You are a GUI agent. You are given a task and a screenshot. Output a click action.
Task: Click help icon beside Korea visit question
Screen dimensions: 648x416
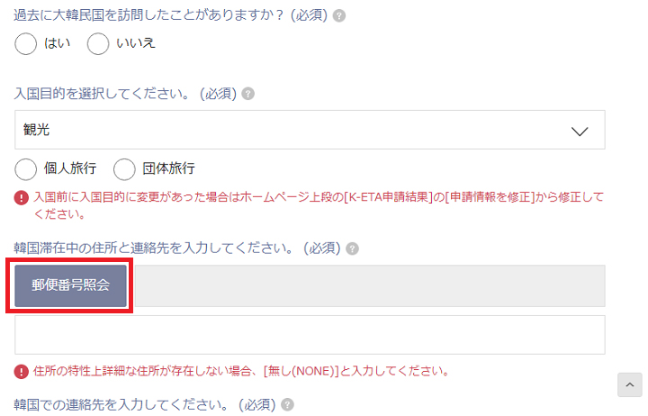tap(339, 16)
